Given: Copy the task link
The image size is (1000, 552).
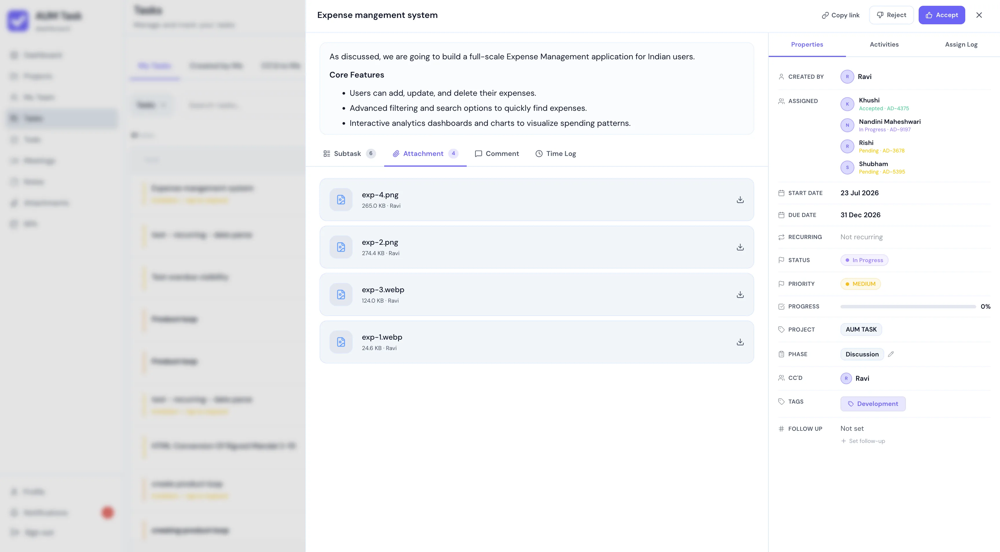Looking at the screenshot, I should click(x=841, y=15).
